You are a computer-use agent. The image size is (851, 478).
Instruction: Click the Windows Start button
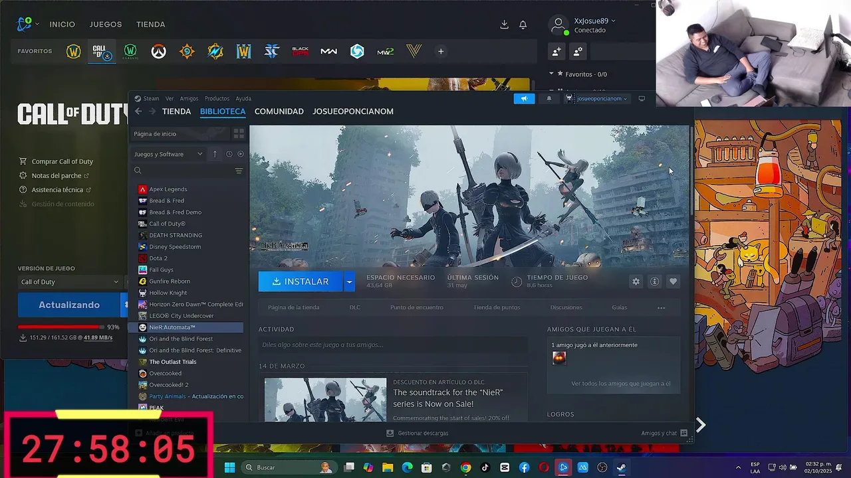coord(230,467)
